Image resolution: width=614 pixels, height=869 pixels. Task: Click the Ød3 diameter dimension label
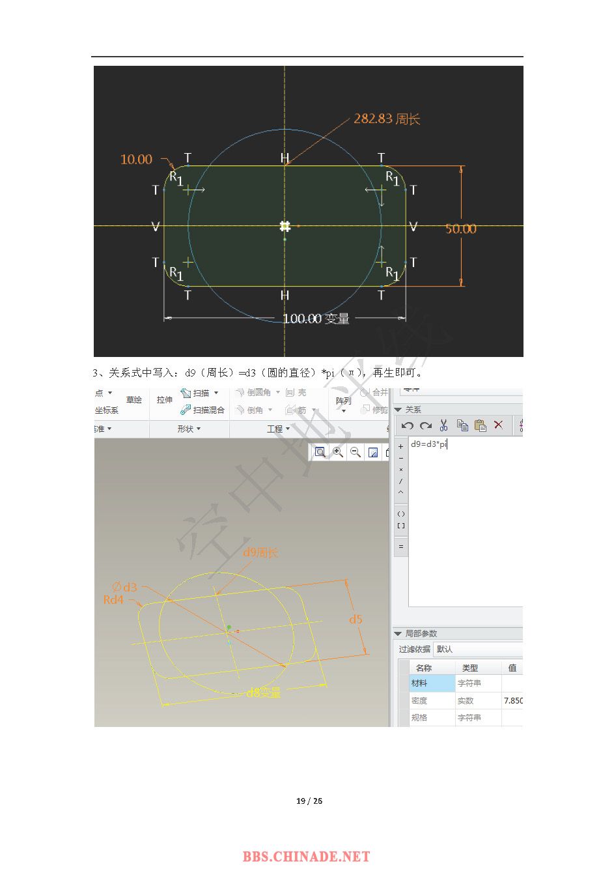(124, 588)
